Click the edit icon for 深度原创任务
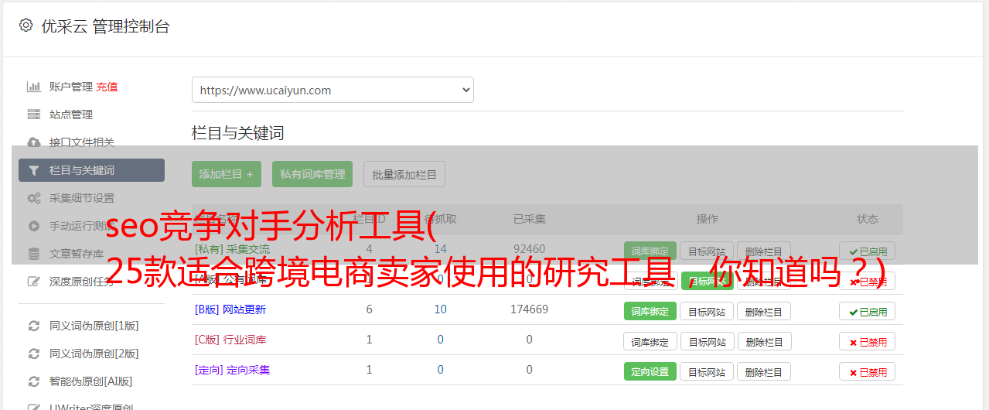The image size is (989, 410). pyautogui.click(x=33, y=282)
